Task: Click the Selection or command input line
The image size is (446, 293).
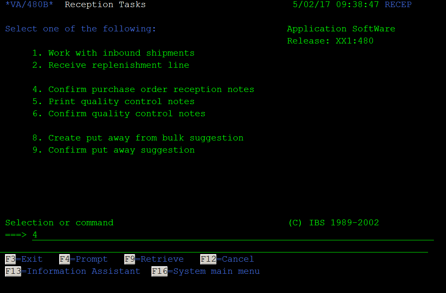Action: (x=233, y=235)
